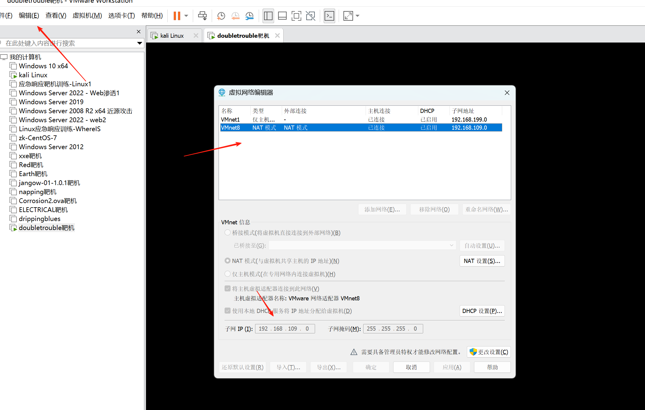645x410 pixels.
Task: Open the 已桥接至 dropdown
Action: click(362, 246)
